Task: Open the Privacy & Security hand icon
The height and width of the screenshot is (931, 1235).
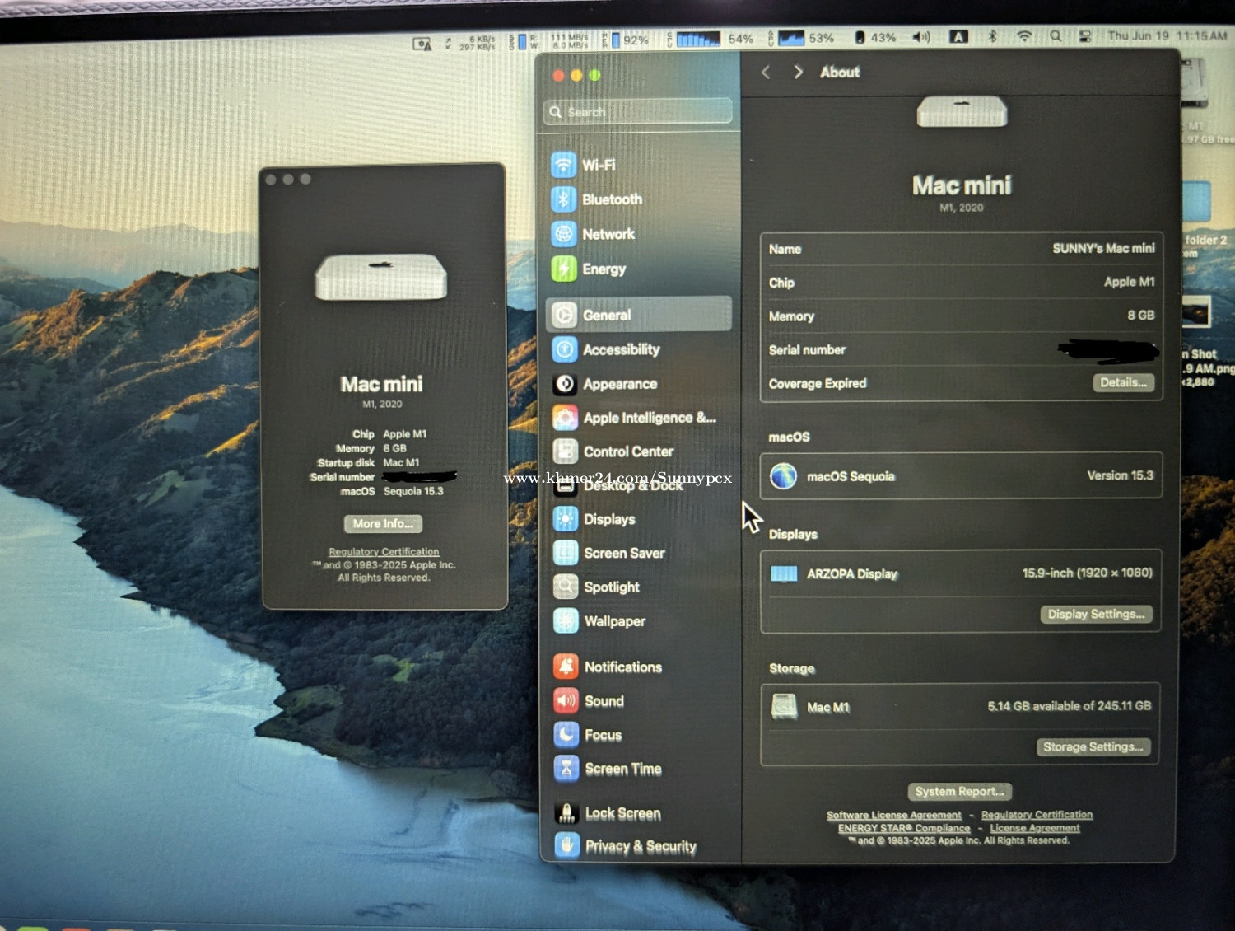Action: coord(566,846)
